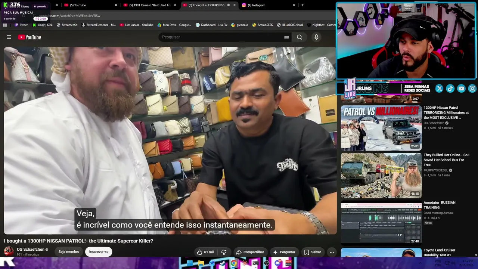Open more actions ellipsis under video
Image resolution: width=478 pixels, height=269 pixels.
332,252
